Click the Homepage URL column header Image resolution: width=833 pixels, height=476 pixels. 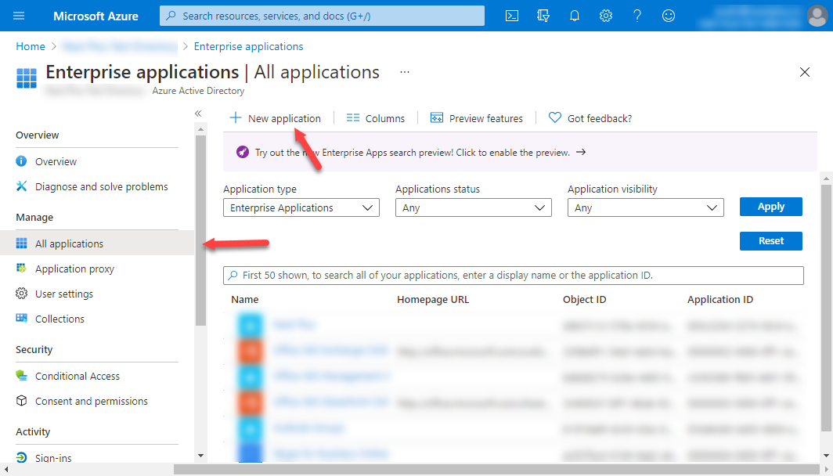(x=433, y=300)
